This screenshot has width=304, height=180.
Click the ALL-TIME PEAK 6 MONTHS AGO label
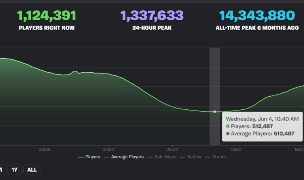[x=257, y=28]
